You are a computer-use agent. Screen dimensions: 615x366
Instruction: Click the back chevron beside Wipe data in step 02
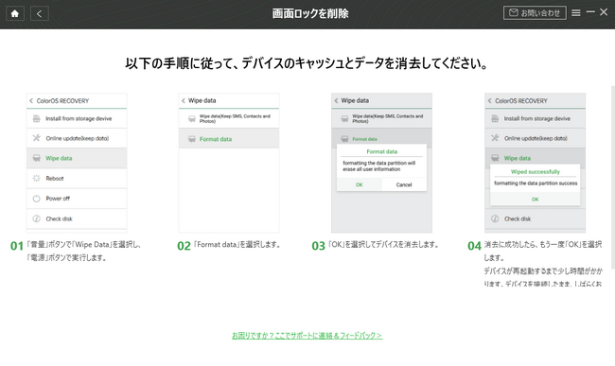(184, 100)
